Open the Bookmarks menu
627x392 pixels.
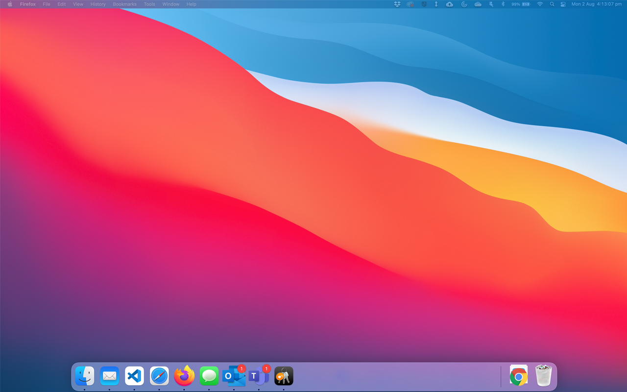[x=124, y=4]
